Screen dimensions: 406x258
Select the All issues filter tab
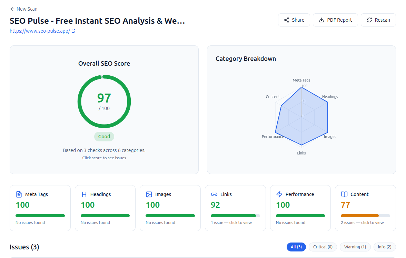coord(296,247)
